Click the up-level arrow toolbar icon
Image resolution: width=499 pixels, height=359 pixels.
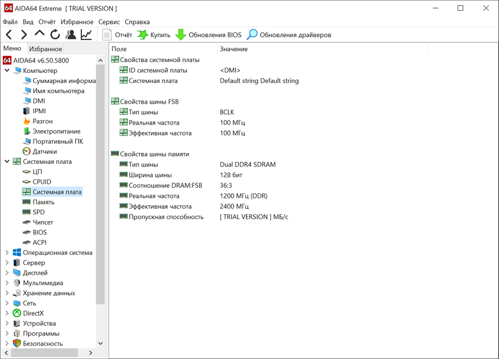pyautogui.click(x=39, y=34)
